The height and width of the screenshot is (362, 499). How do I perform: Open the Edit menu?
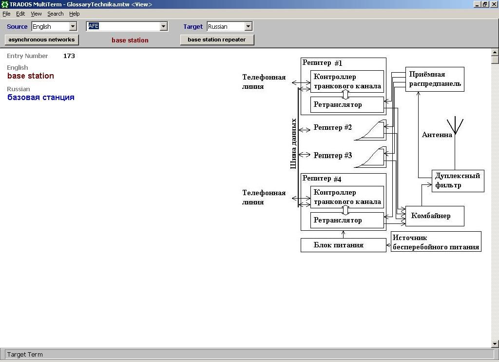[20, 14]
